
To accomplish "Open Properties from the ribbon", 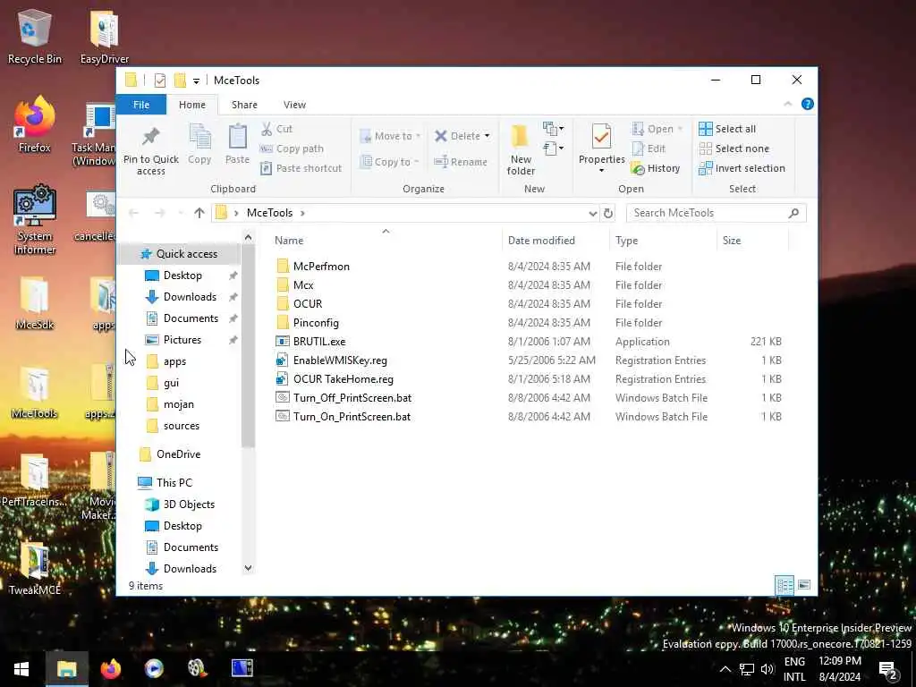I will coord(601,148).
